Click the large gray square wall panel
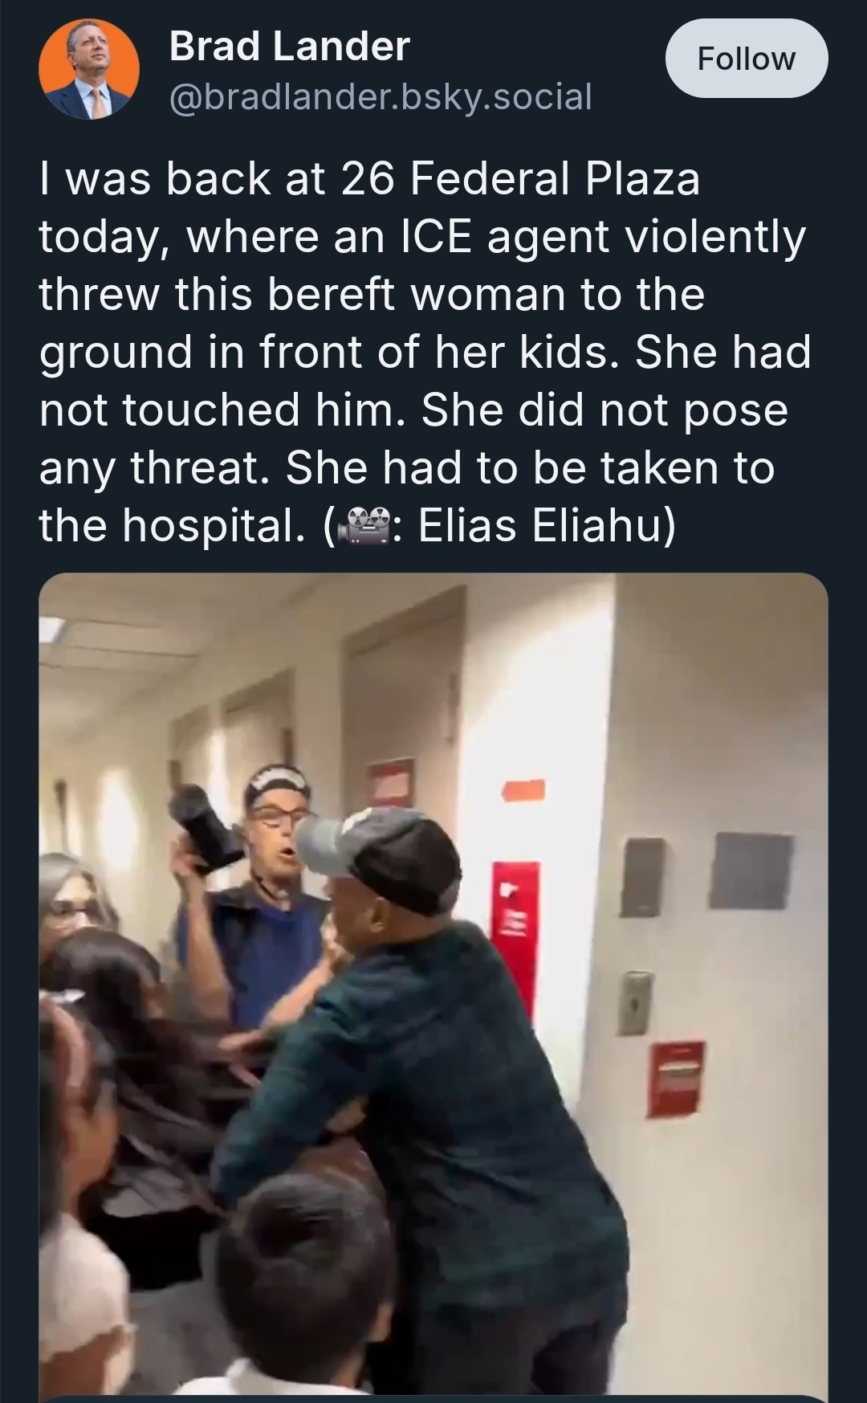 coord(751,871)
